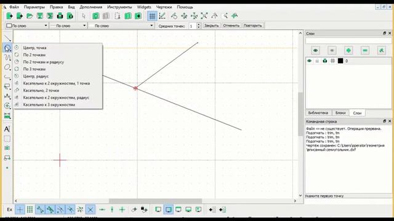Click the 'Отменить' button
394x221 pixels.
click(231, 26)
